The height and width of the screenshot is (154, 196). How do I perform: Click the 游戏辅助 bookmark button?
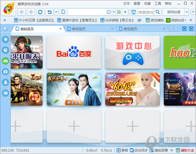coord(155,20)
